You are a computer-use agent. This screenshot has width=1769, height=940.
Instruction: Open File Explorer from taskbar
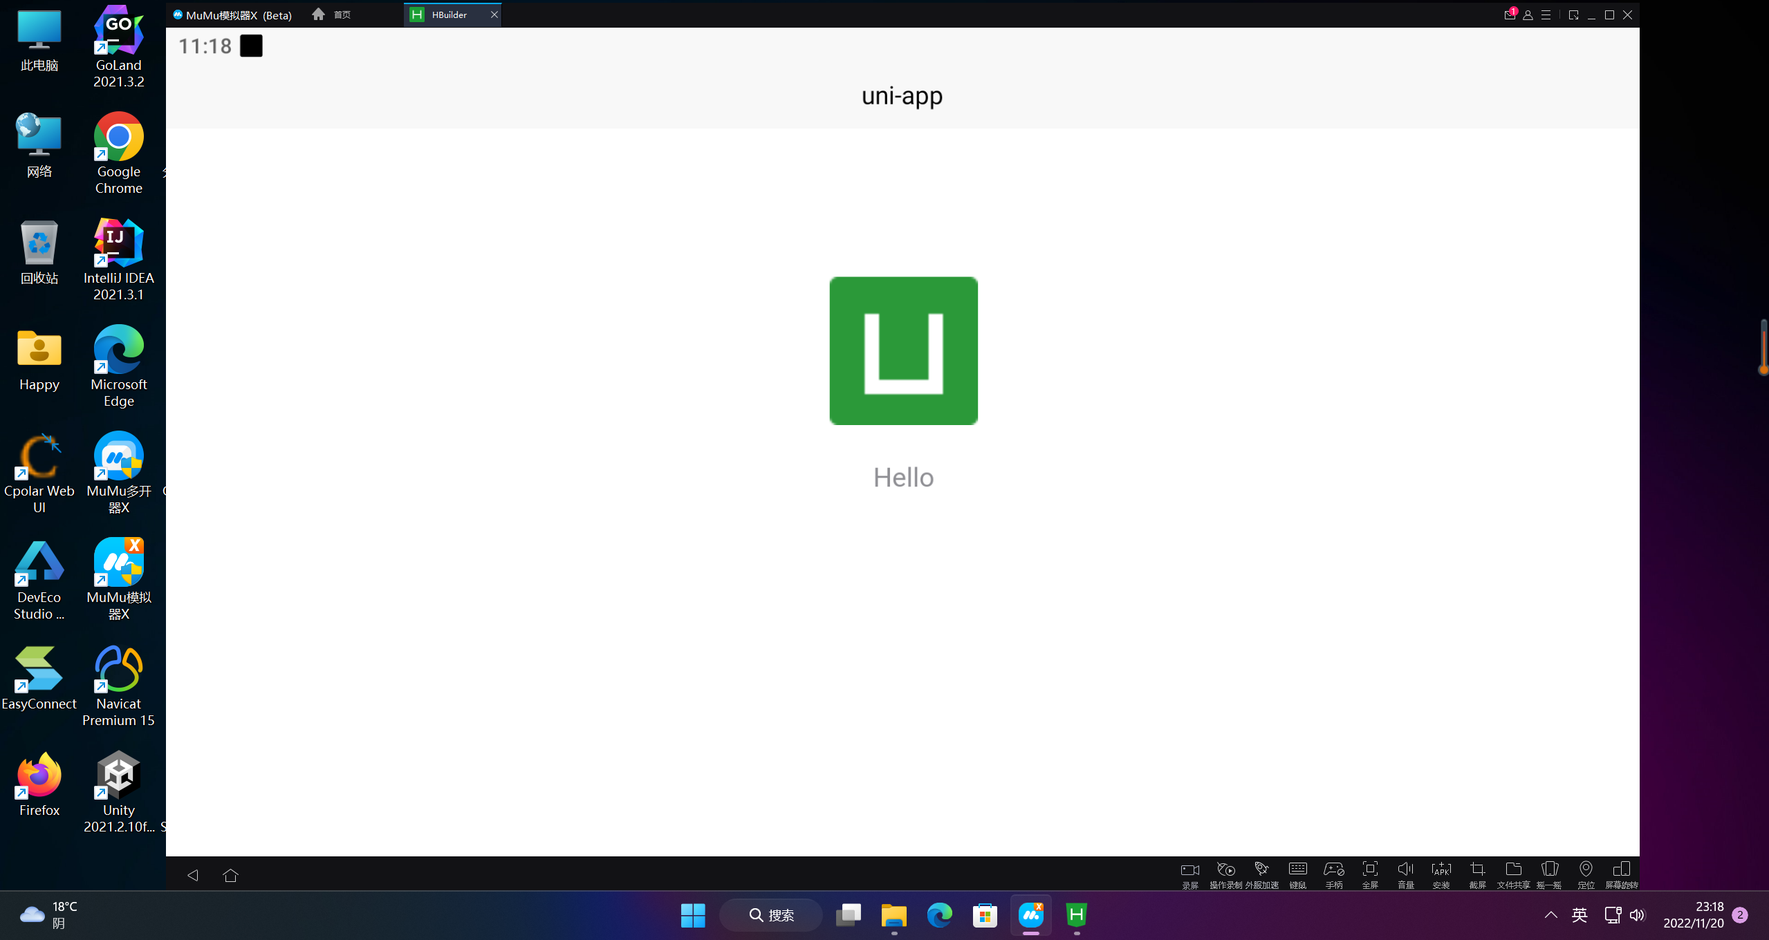[x=893, y=915]
